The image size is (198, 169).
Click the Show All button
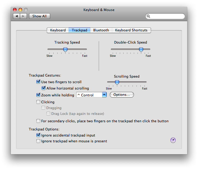click(40, 16)
